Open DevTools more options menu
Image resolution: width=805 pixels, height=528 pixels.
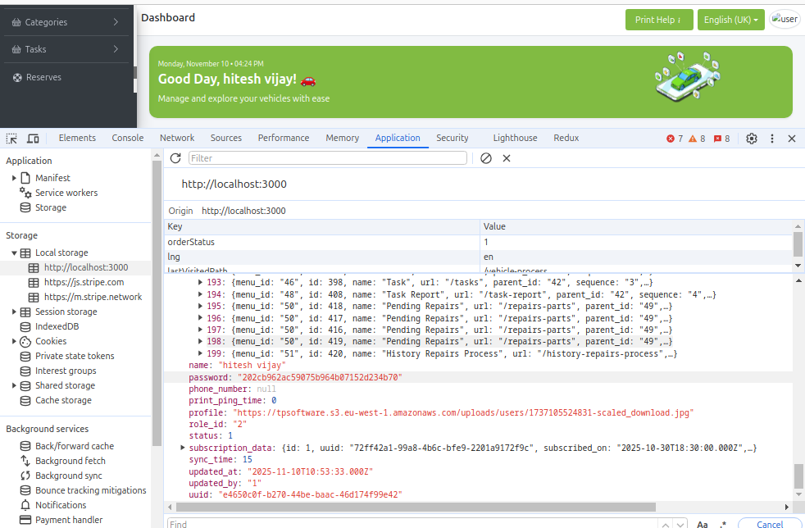tap(772, 139)
